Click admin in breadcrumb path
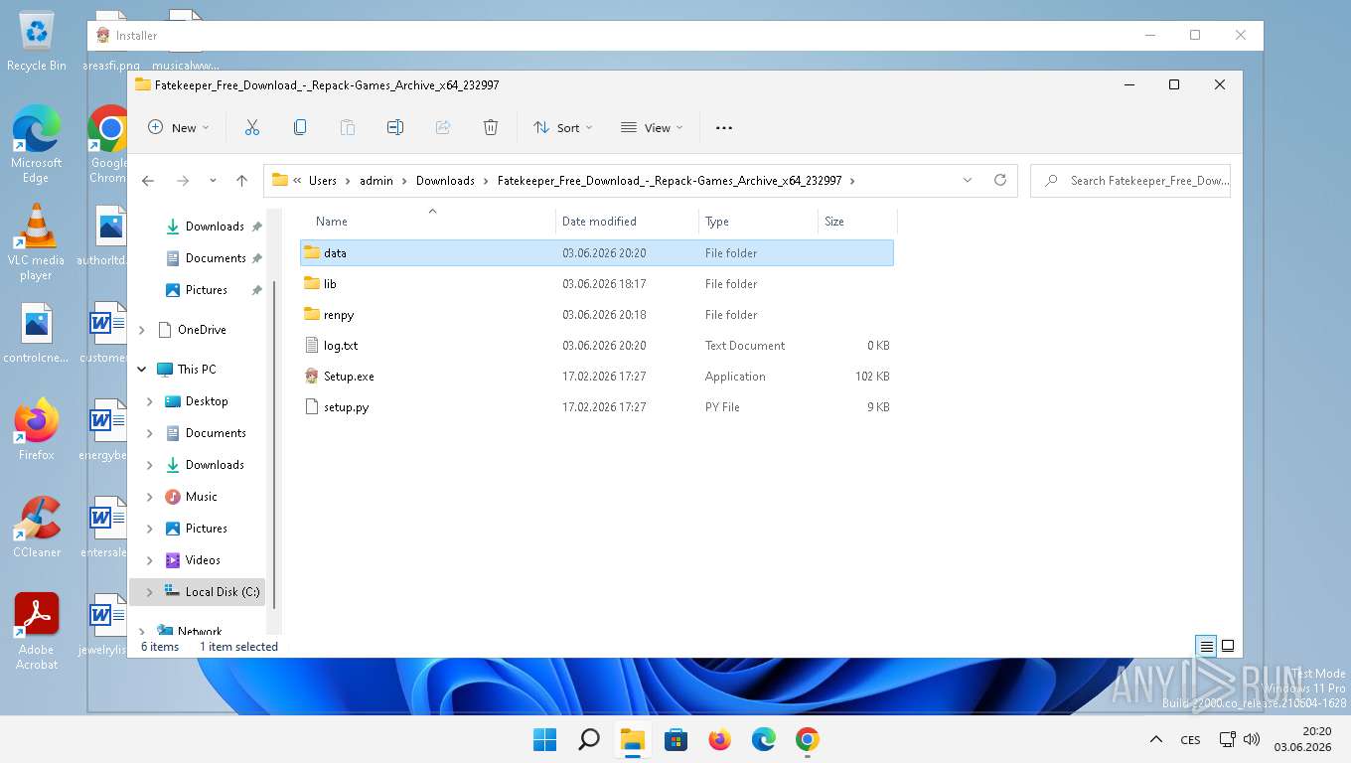Image resolution: width=1351 pixels, height=763 pixels. 376,181
